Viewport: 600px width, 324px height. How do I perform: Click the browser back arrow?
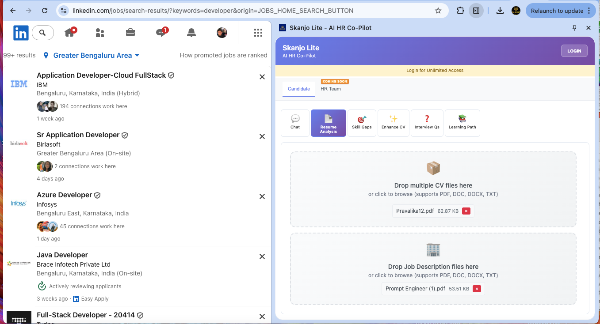point(13,11)
